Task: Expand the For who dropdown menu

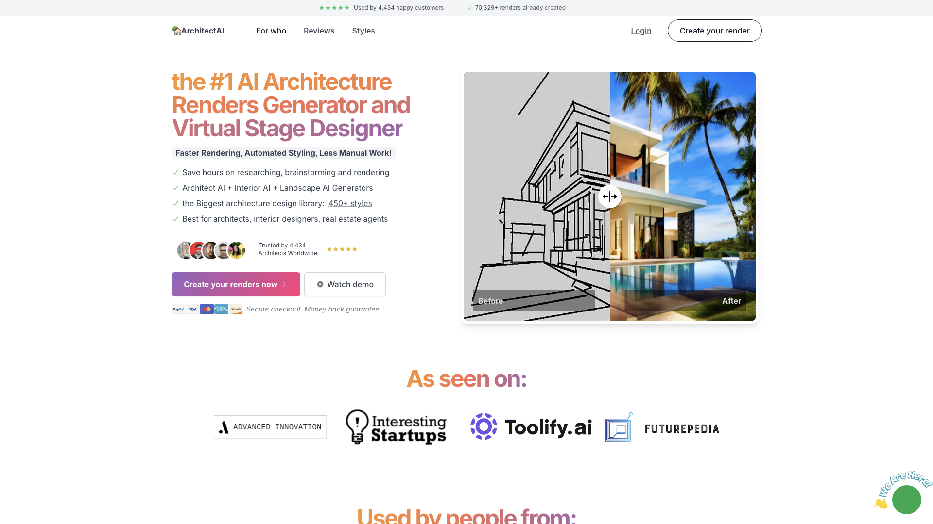Action: pos(271,30)
